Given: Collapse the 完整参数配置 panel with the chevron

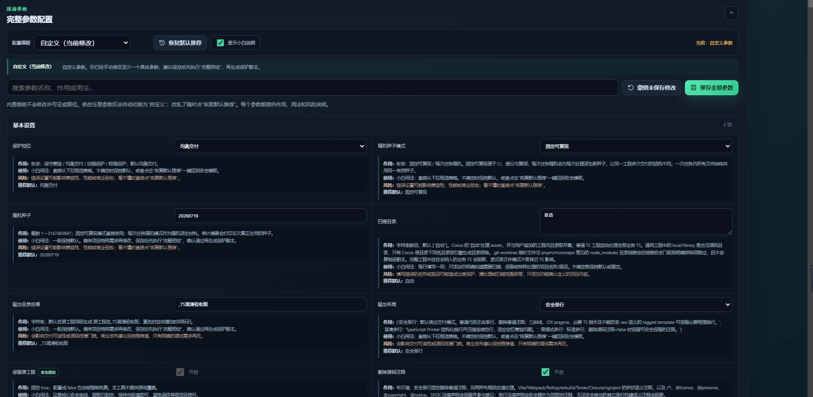Looking at the screenshot, I should (x=731, y=13).
